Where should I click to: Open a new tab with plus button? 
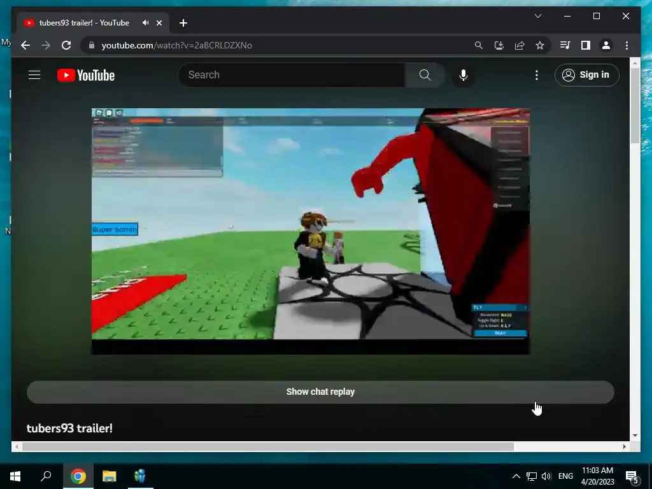coord(183,23)
